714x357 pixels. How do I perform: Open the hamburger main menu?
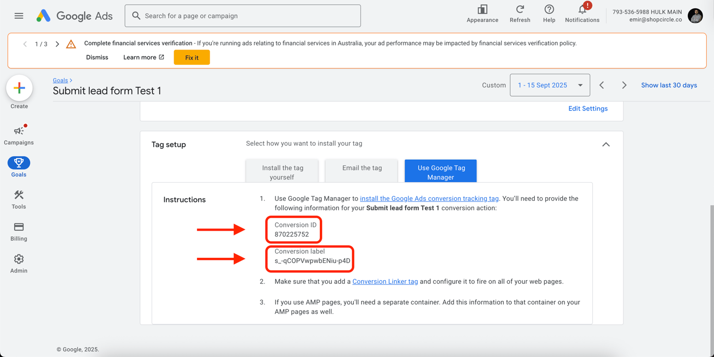(x=19, y=16)
